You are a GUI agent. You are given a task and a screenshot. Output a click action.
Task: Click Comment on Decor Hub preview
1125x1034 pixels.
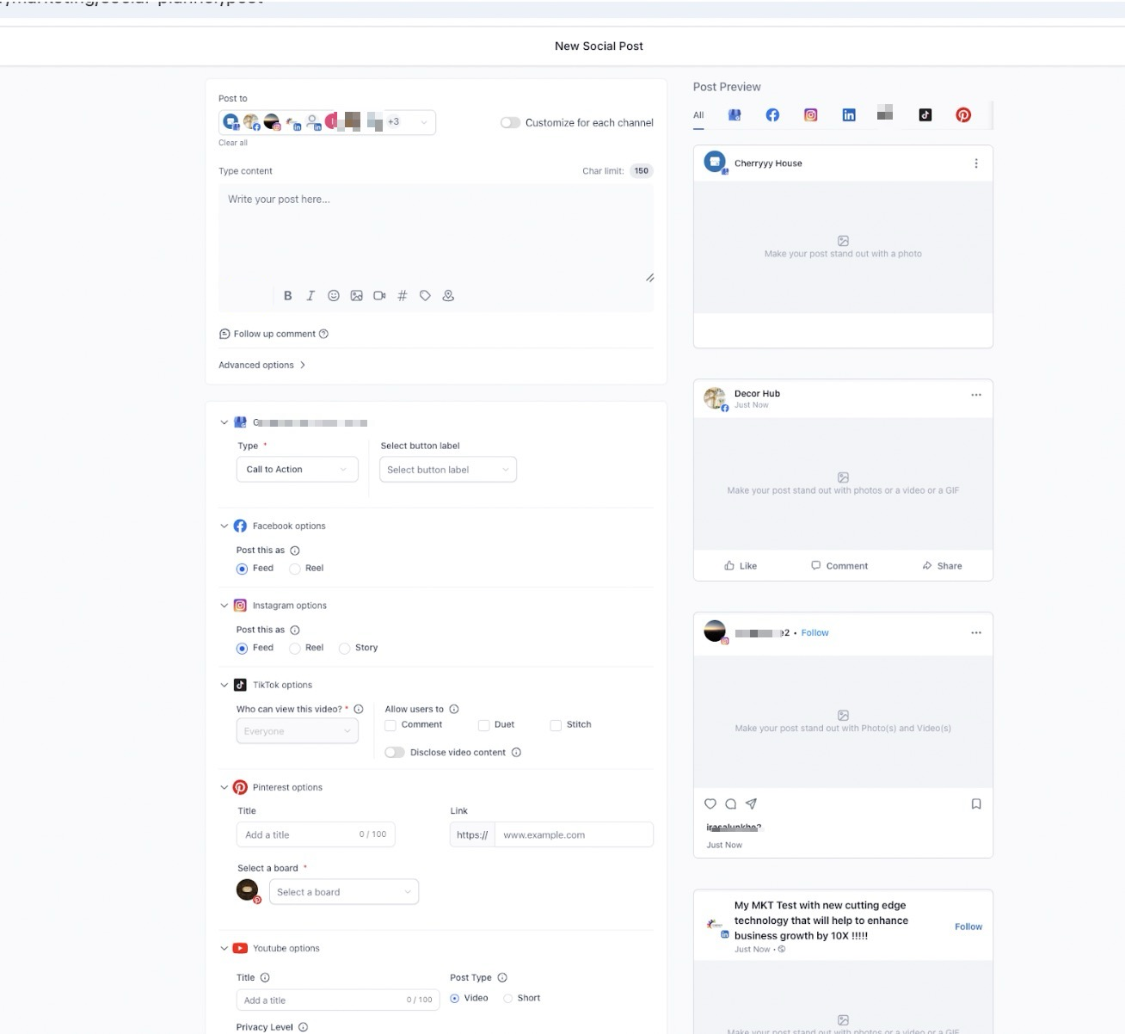click(839, 566)
